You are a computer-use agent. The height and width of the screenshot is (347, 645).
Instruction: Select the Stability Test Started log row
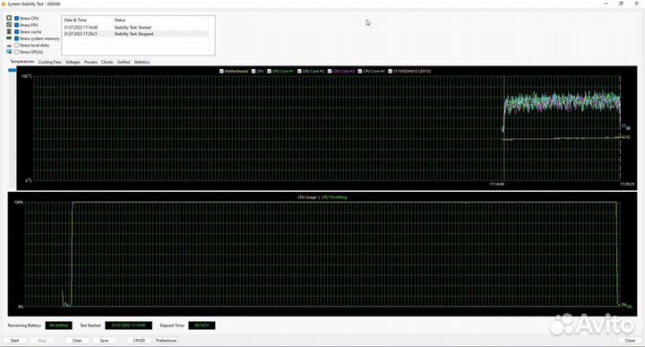point(136,27)
